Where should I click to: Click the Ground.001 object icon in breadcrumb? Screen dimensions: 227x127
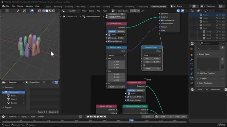click(64, 17)
